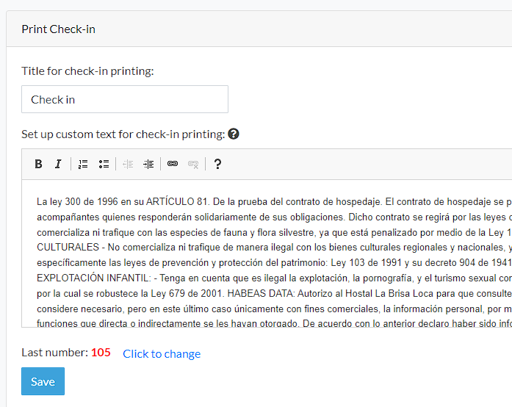Open the insert link tool
Viewport: 512px width, 407px height.
173,164
